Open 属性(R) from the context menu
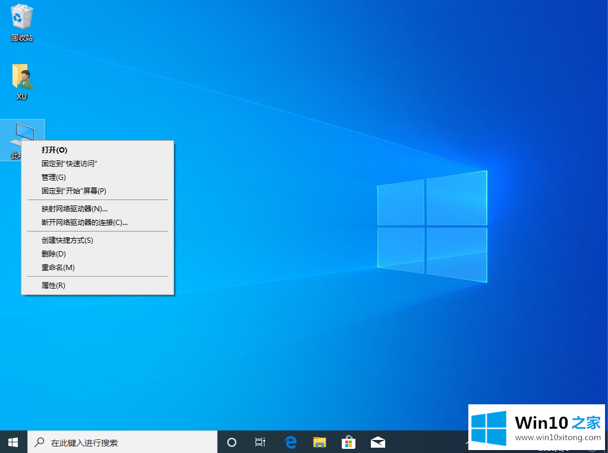Viewport: 608px width, 453px height. [53, 286]
